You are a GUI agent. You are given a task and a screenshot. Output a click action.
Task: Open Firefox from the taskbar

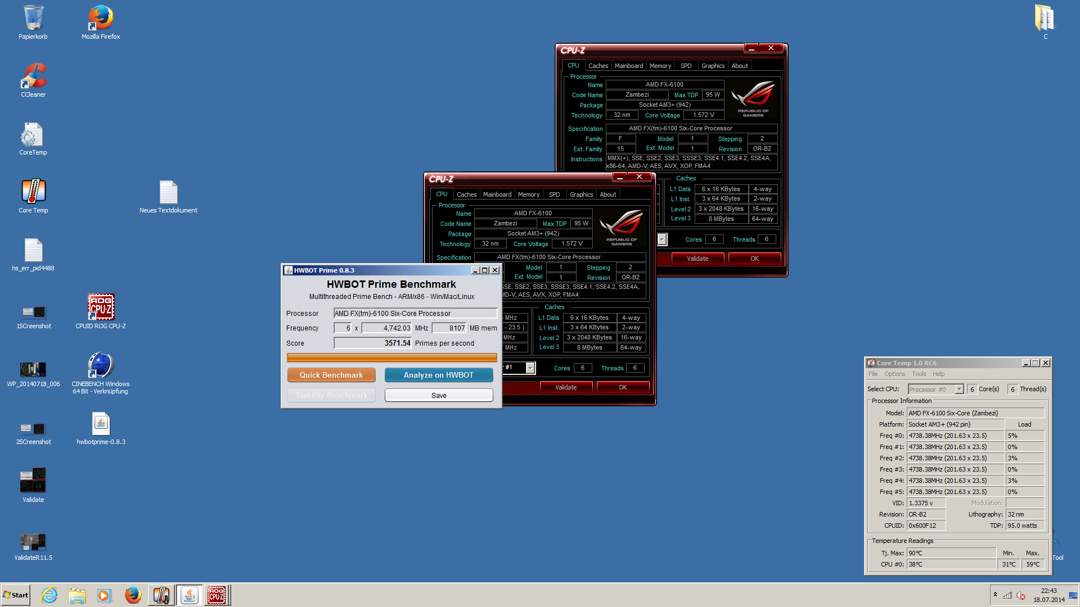[x=133, y=595]
